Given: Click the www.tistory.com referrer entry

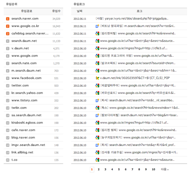Looking at the screenshot, I should [24, 100].
